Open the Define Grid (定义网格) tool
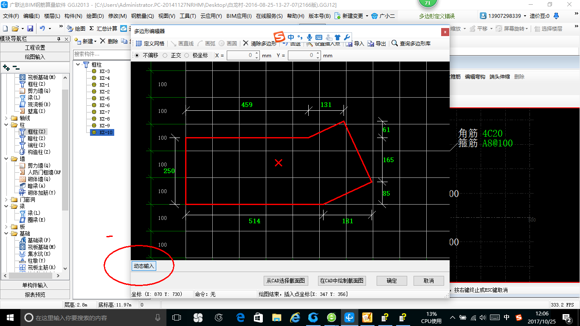The image size is (580, 326). pyautogui.click(x=149, y=43)
